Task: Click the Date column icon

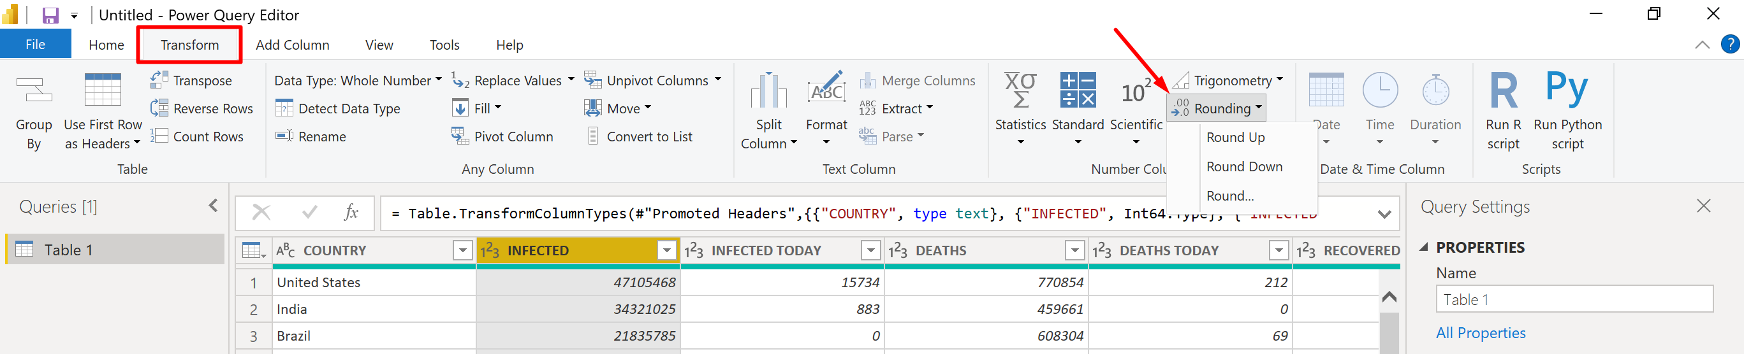Action: (1326, 90)
